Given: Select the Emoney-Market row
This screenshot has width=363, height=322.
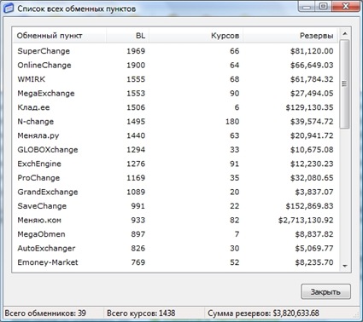Looking at the screenshot, I should [175, 262].
